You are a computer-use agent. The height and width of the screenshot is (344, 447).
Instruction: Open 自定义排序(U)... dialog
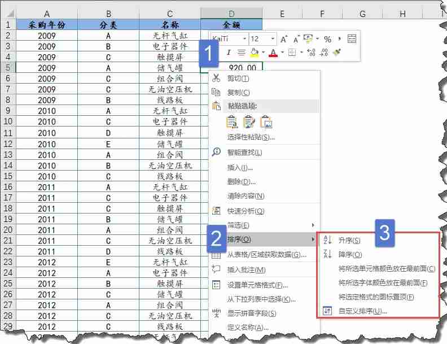pyautogui.click(x=378, y=311)
